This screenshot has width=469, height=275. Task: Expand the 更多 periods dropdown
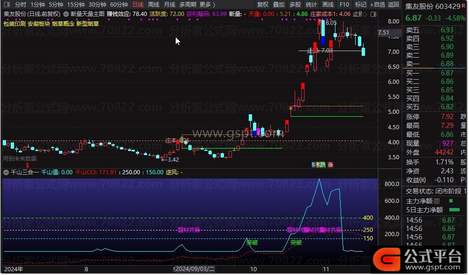coord(207,5)
